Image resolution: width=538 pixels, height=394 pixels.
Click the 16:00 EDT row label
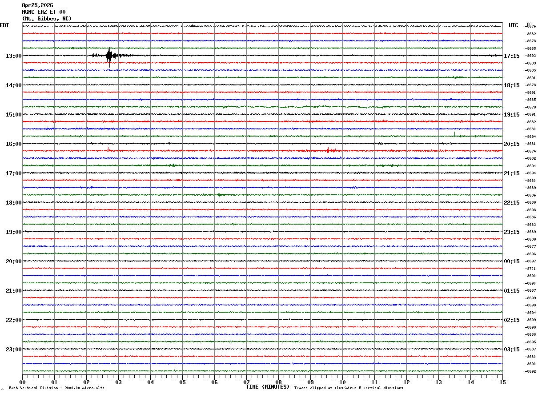pos(13,144)
